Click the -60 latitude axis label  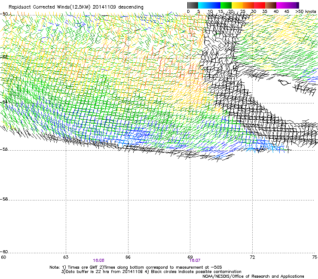[4, 252]
